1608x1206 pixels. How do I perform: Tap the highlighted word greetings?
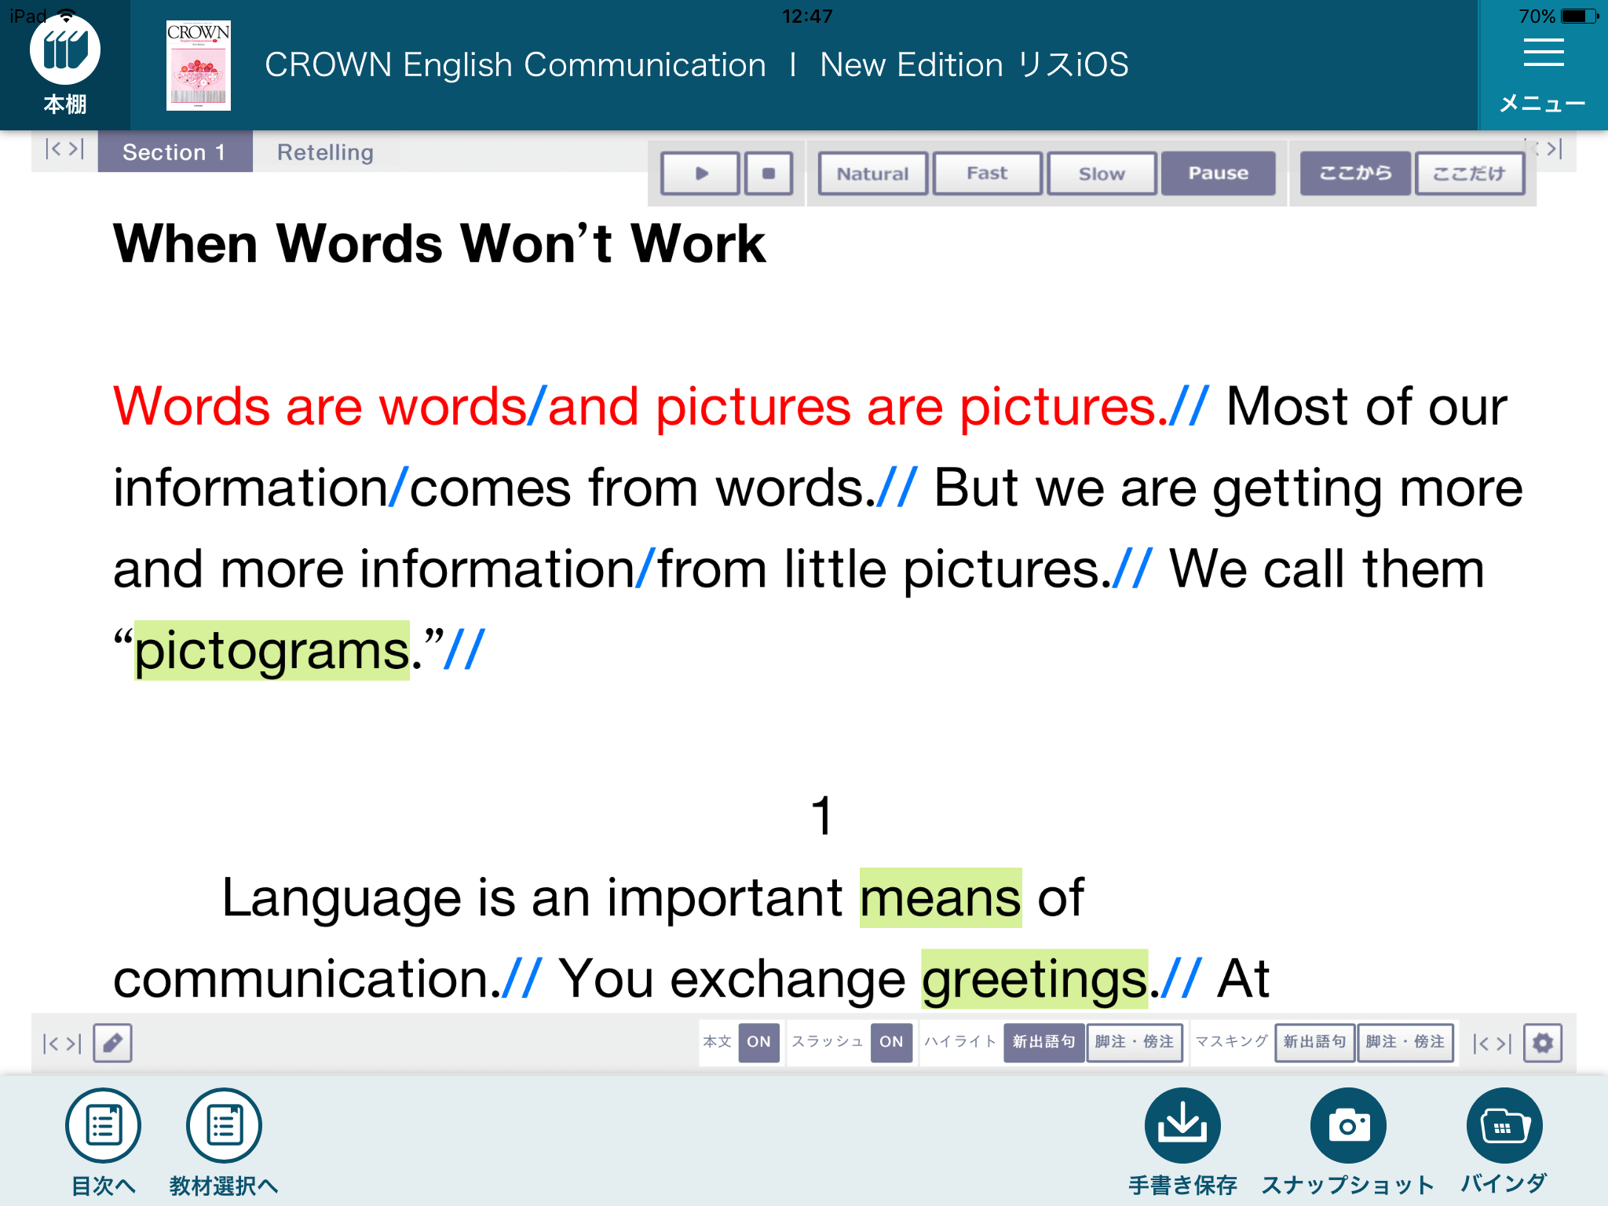point(1034,979)
